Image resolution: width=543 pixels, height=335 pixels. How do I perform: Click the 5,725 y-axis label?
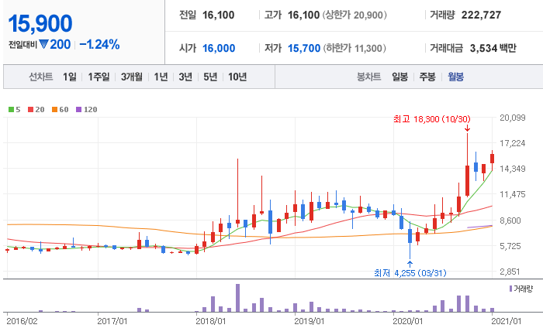click(x=510, y=246)
